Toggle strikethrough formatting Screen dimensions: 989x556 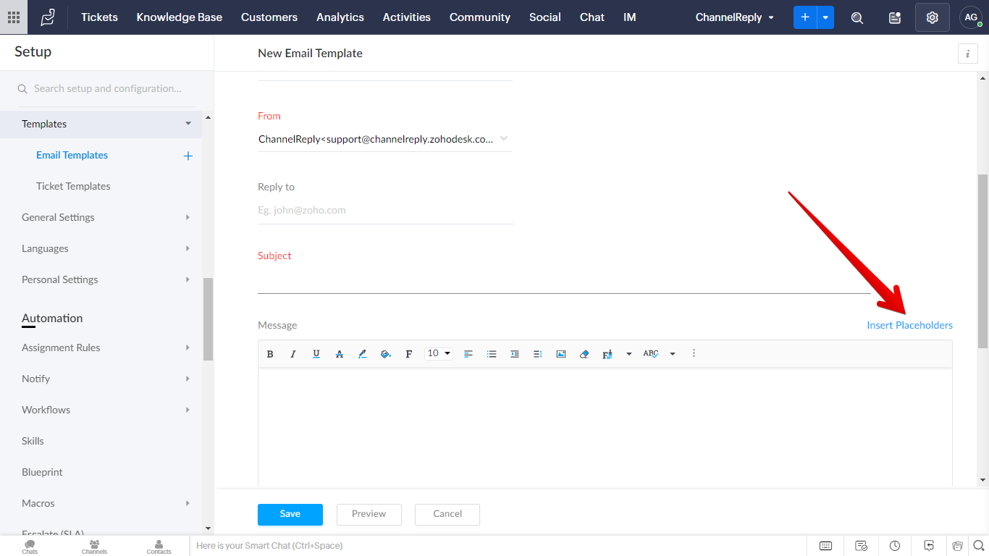[x=340, y=354]
